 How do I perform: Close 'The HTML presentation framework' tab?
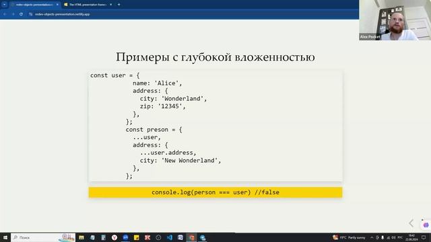point(110,5)
